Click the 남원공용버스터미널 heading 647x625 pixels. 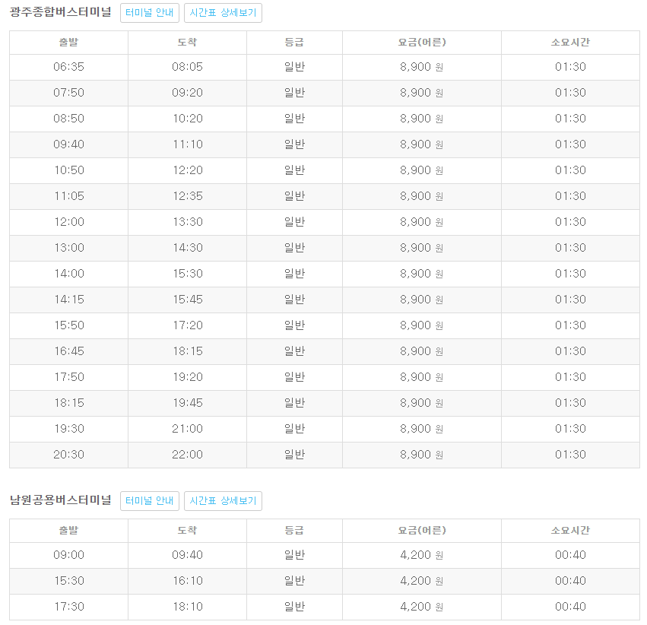pyautogui.click(x=61, y=500)
